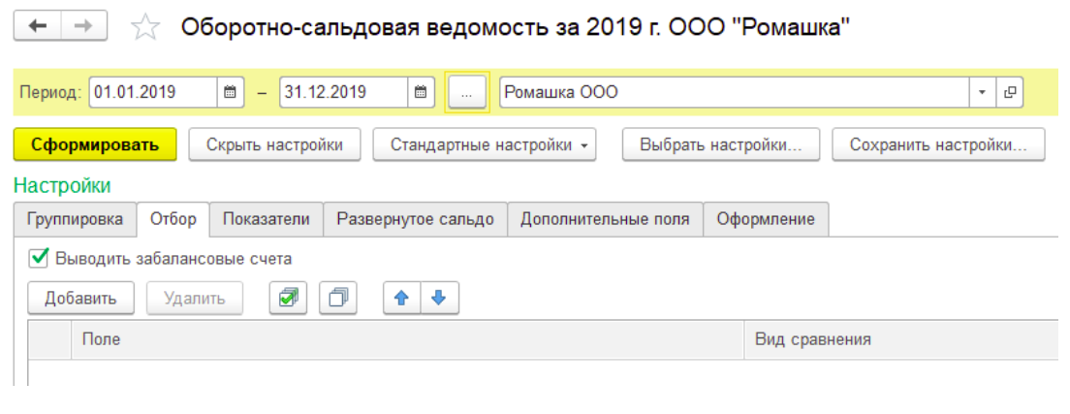Click the Поле column header
Image resolution: width=1070 pixels, height=414 pixels.
[x=407, y=338]
